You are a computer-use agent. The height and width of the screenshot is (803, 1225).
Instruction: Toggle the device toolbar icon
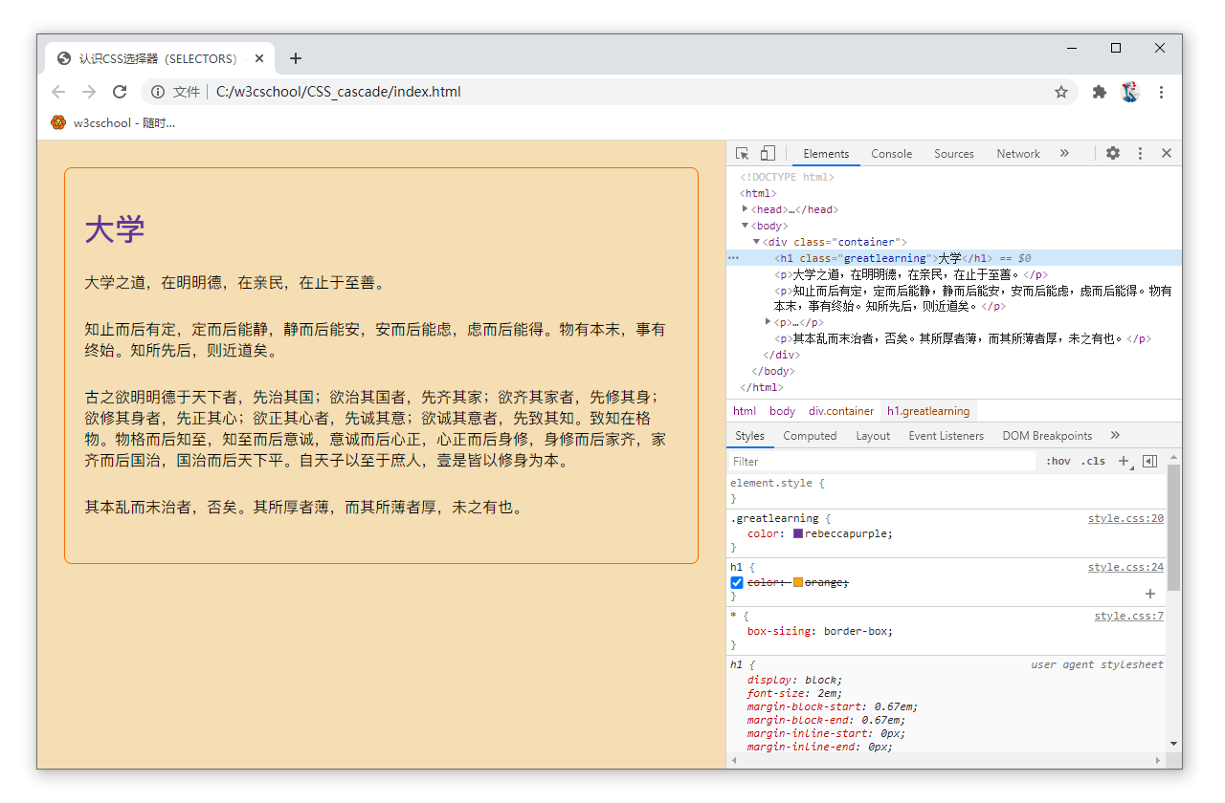coord(768,154)
